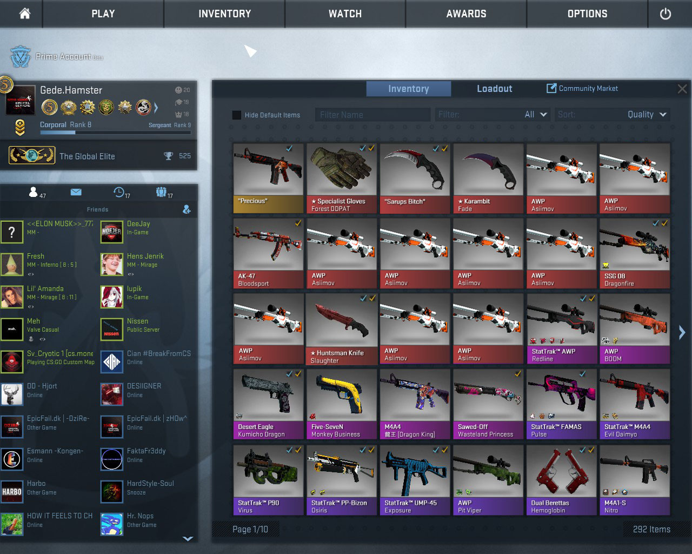Select the AK-47 Bloodsport item
Screen dimensions: 692x554
(x=269, y=253)
